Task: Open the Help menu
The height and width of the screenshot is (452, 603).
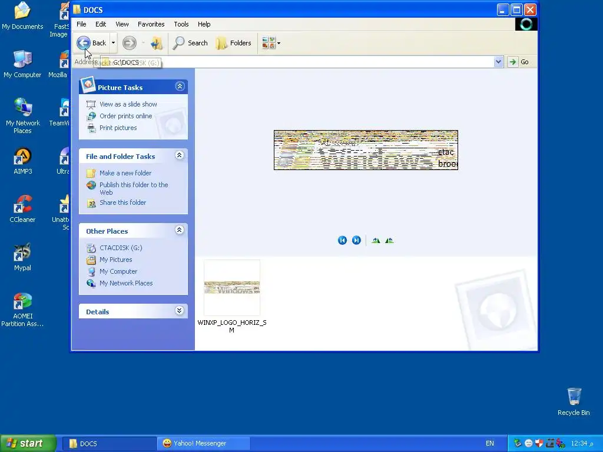Action: (x=204, y=24)
